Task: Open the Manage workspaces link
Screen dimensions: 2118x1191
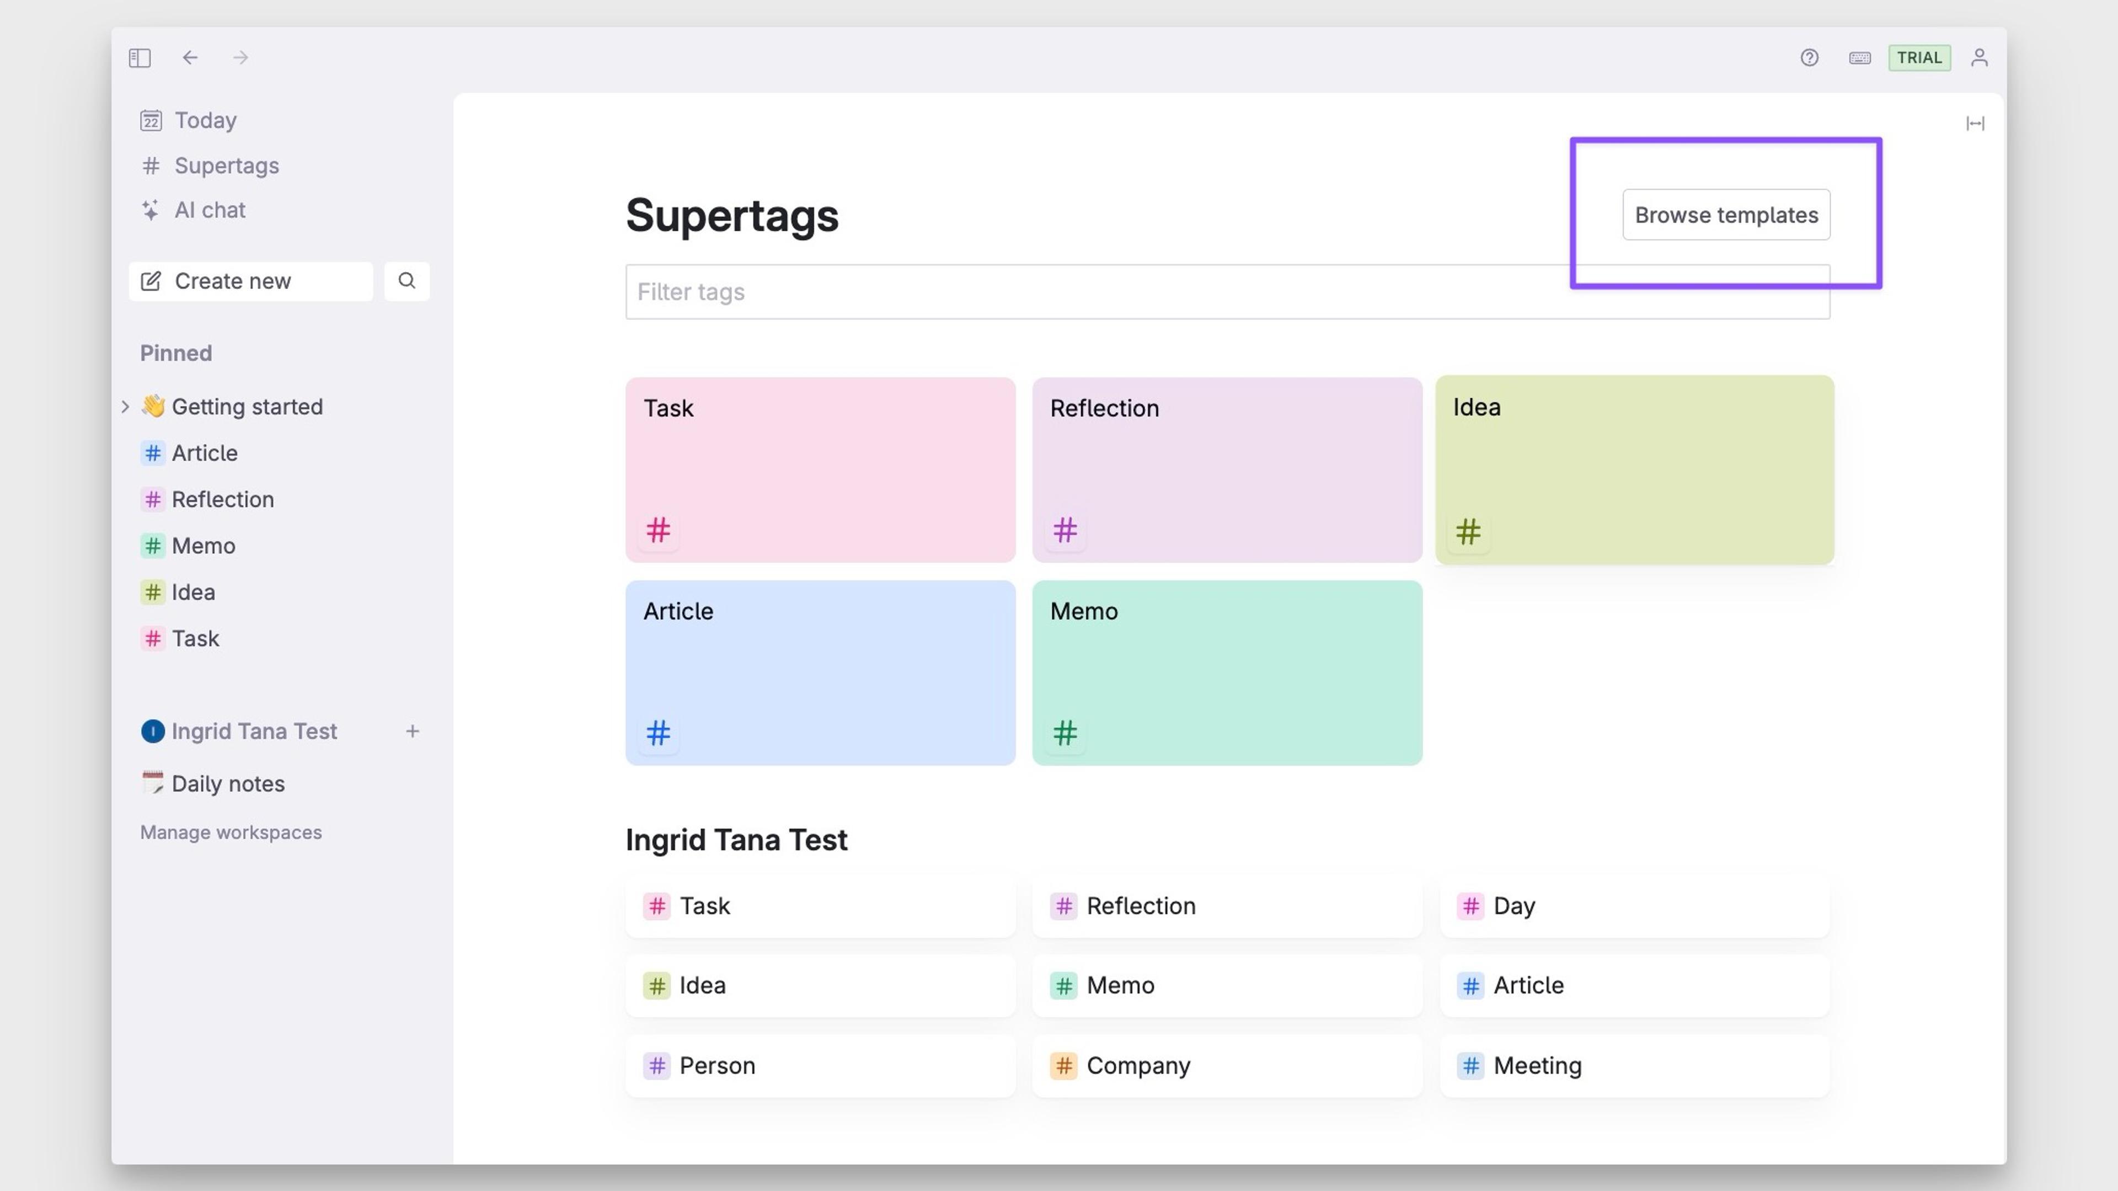Action: 231,832
